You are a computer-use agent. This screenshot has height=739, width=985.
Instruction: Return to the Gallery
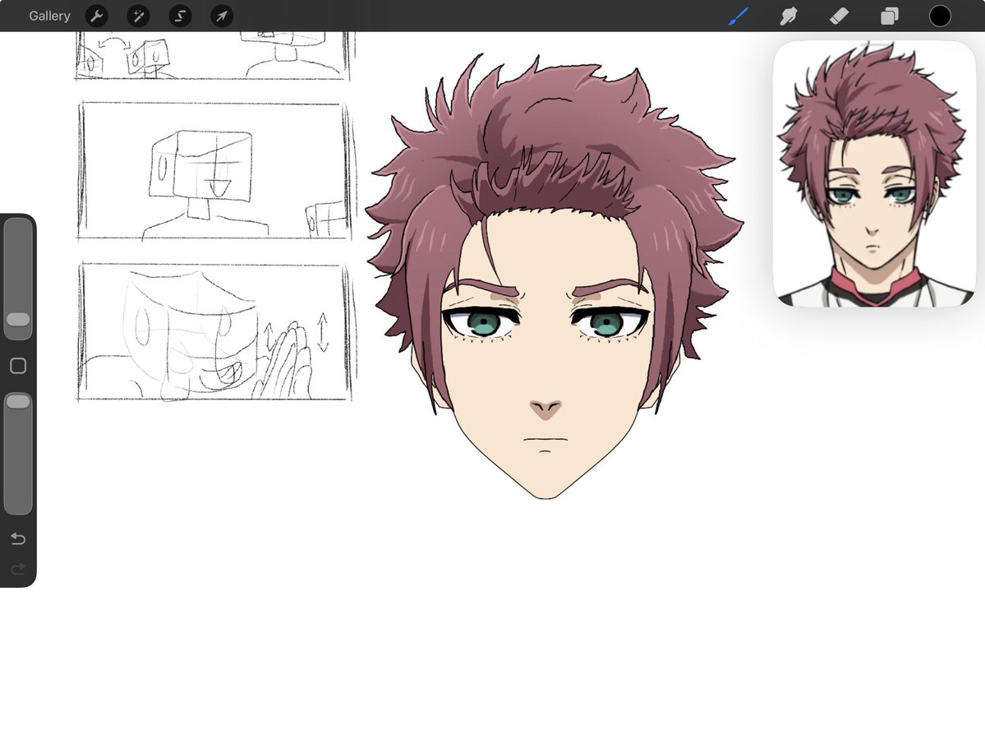click(x=49, y=16)
